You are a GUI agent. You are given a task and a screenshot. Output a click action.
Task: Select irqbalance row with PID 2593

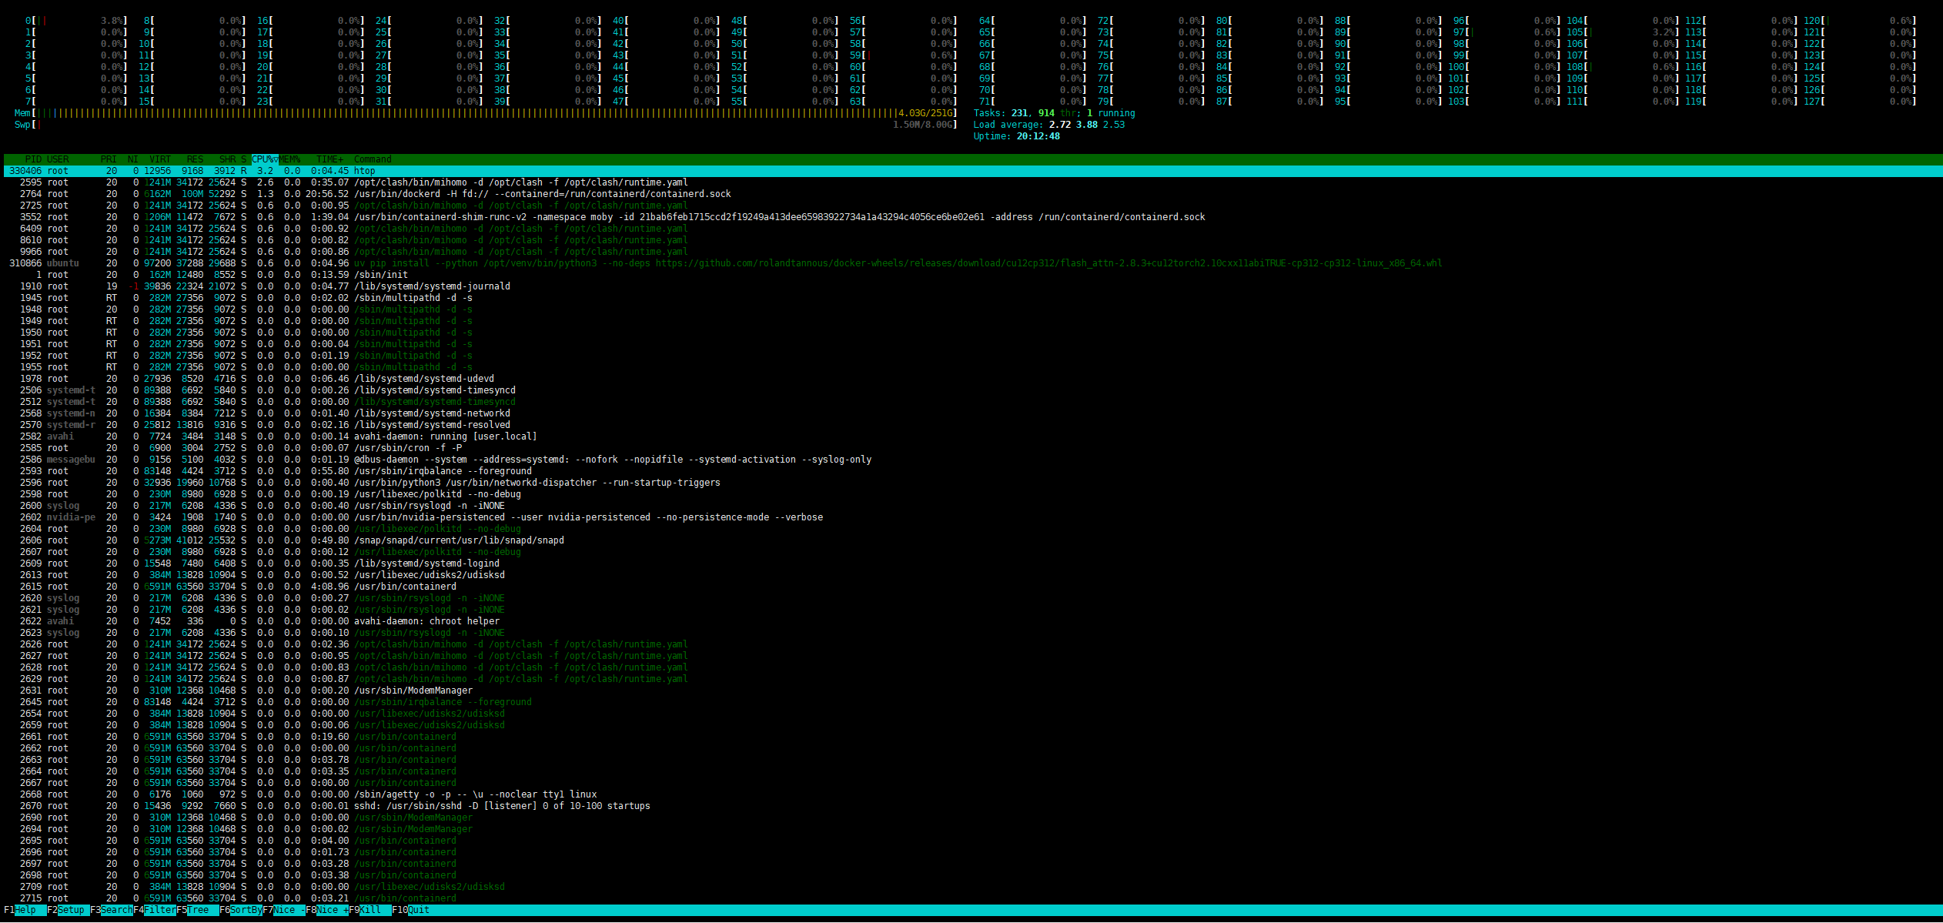click(x=971, y=471)
